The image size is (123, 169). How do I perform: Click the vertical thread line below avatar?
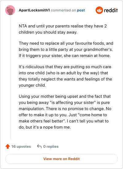[x=10, y=77]
